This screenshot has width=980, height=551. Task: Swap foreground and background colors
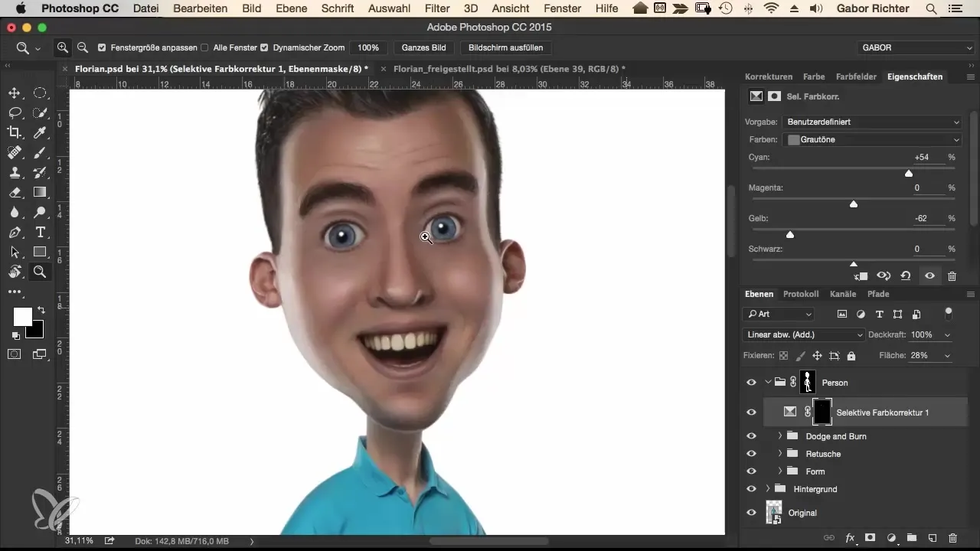tap(41, 310)
